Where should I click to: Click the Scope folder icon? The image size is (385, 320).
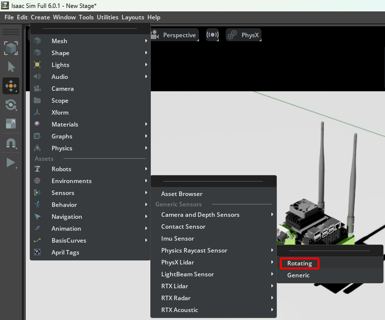click(37, 100)
